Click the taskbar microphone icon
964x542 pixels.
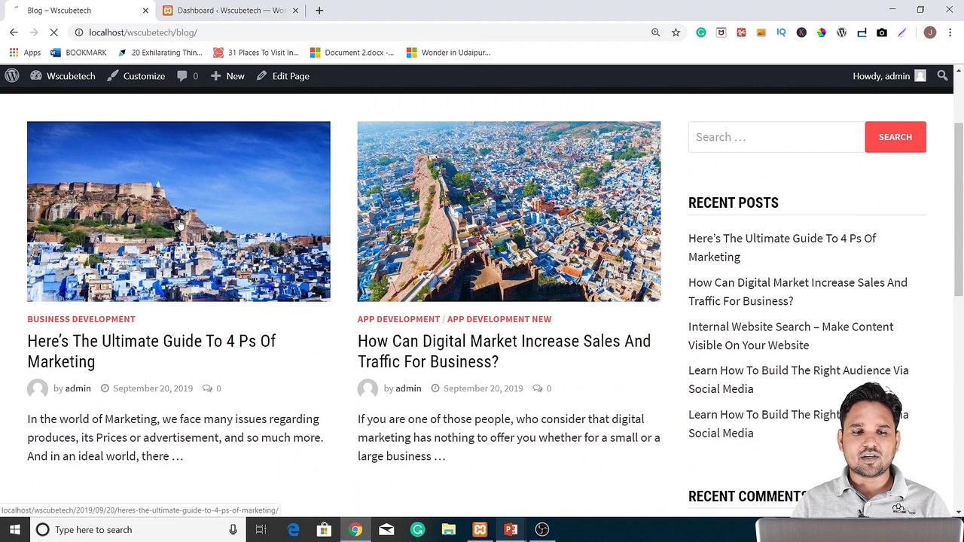233,530
